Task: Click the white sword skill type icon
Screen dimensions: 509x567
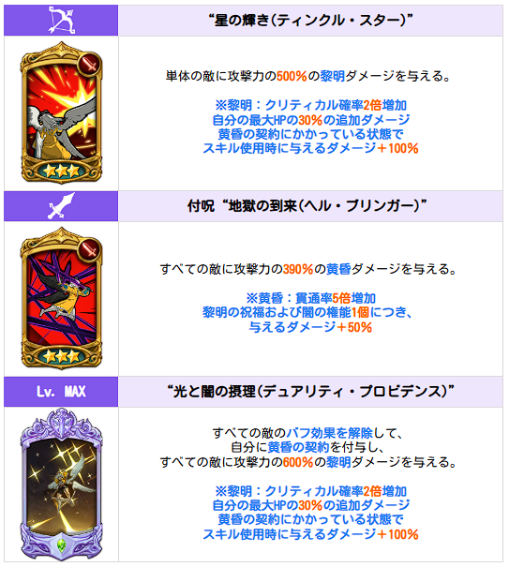Action: point(61,206)
